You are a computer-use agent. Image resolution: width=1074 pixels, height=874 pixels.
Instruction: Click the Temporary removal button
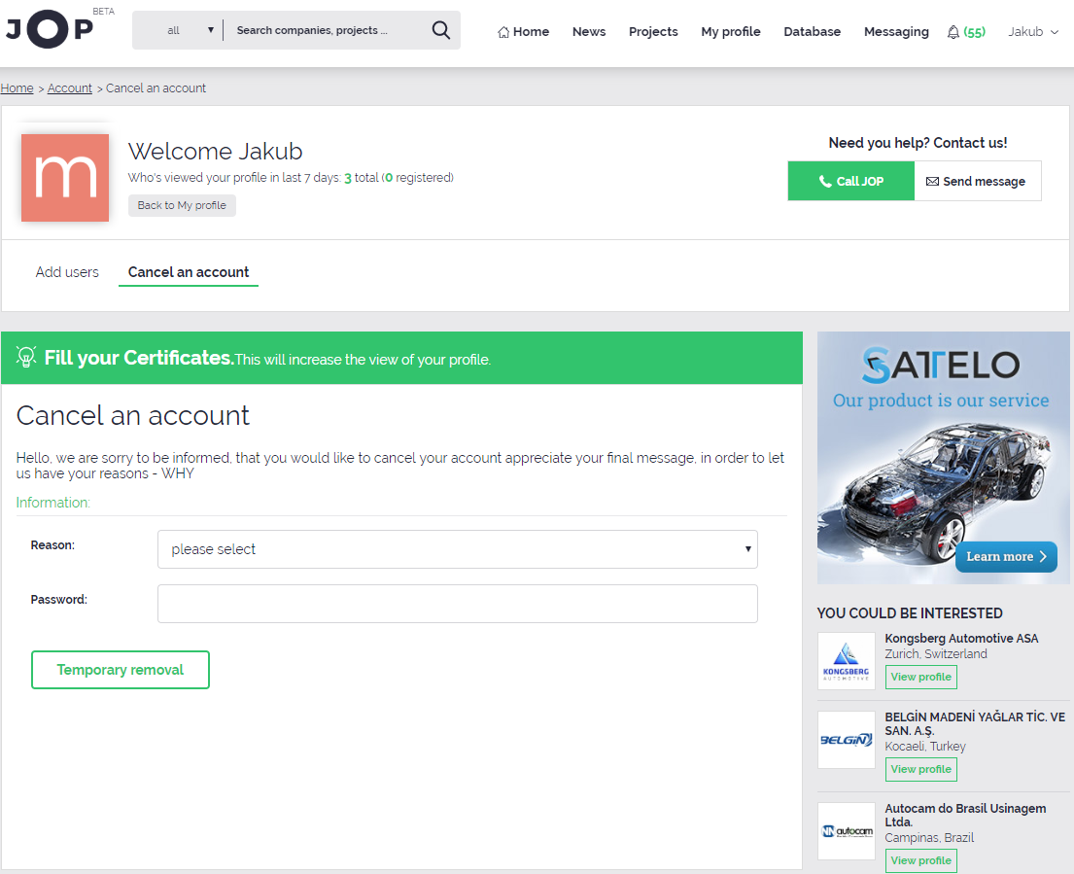tap(121, 670)
